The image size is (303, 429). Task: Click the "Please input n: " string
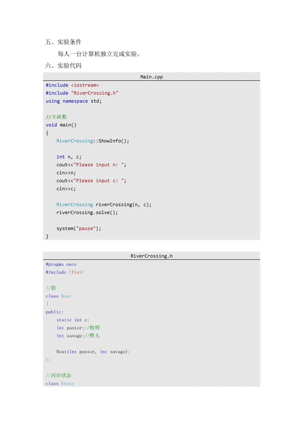[x=99, y=165]
